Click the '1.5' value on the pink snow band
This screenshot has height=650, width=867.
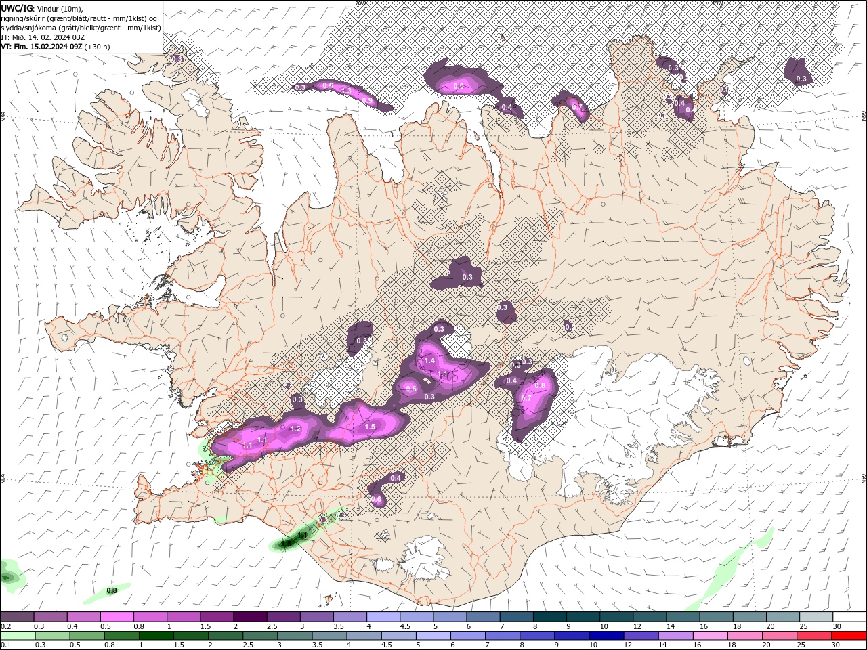370,427
